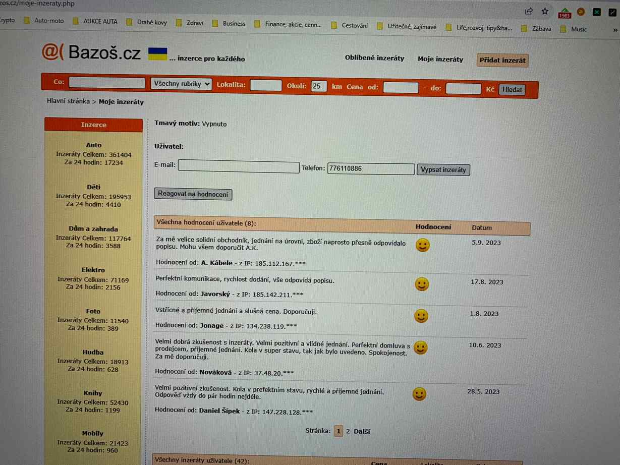Screen dimensions: 620x465
Task: Open the Auto-moto bookmark folder
Action: [x=44, y=21]
